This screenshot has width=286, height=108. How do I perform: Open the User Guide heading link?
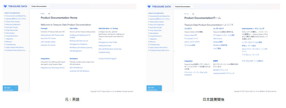point(74,29)
